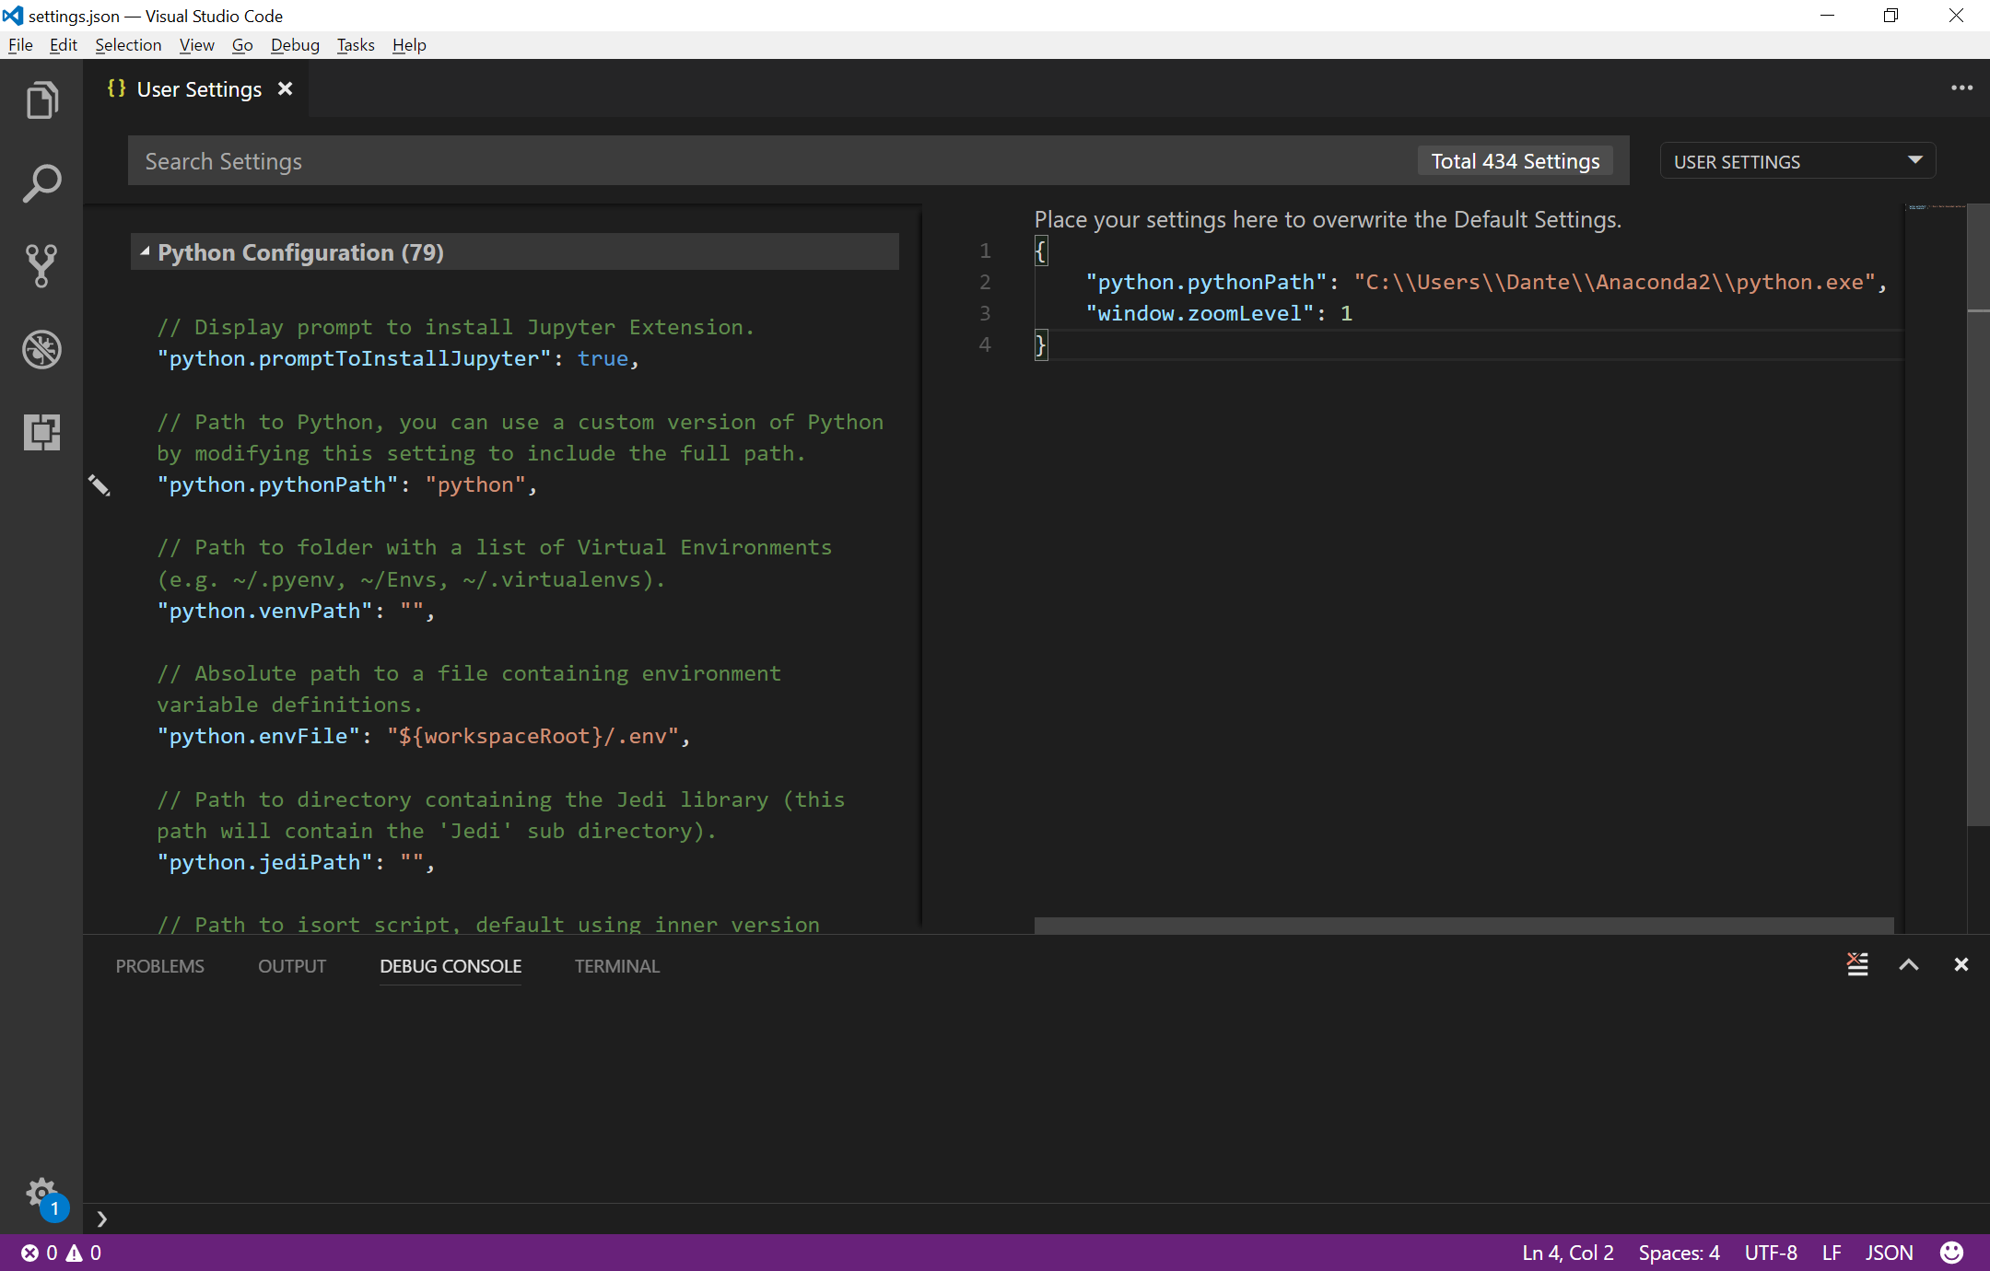Maximize the bottom panel with the chevron
1990x1271 pixels.
(1909, 964)
